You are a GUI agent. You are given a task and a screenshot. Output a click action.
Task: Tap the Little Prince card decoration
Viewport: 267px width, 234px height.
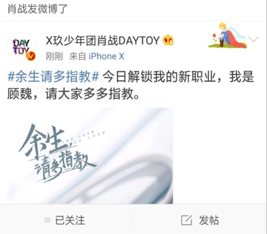coord(227,35)
